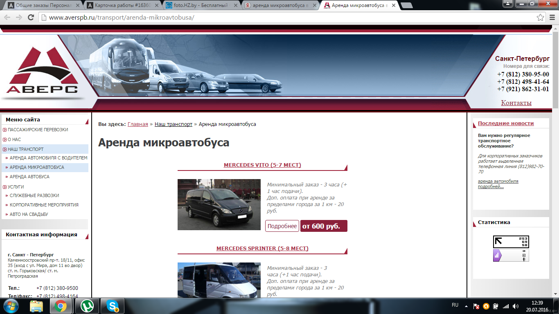Open uTorrent from taskbar
This screenshot has width=559, height=314.
tap(87, 306)
